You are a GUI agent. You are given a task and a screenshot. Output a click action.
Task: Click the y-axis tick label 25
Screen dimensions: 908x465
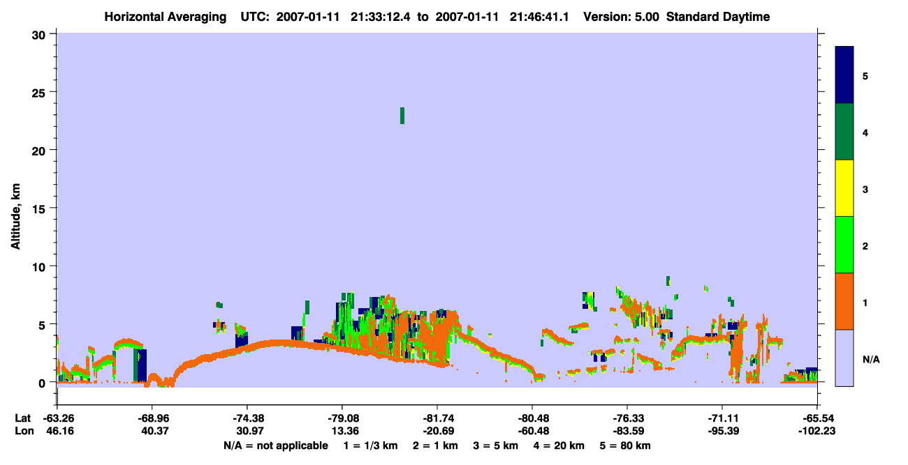point(41,92)
